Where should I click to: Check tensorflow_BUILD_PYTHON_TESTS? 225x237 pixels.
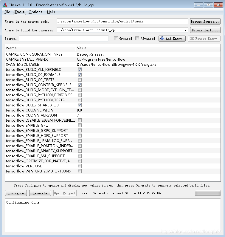[80, 100]
